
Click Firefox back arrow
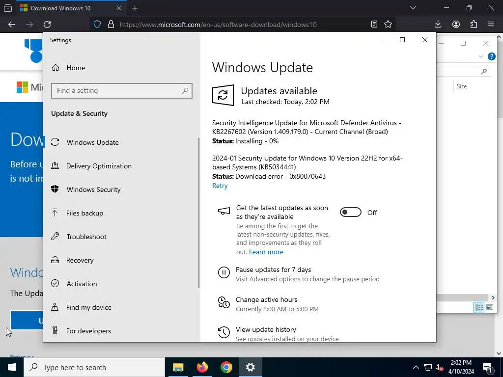coord(12,25)
